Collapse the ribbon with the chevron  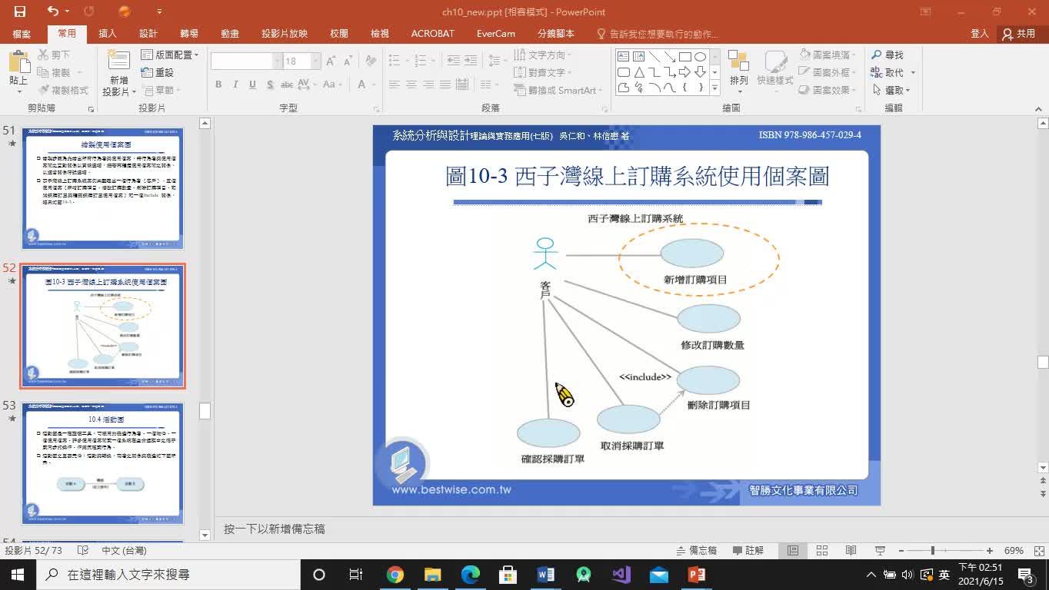(x=1038, y=108)
